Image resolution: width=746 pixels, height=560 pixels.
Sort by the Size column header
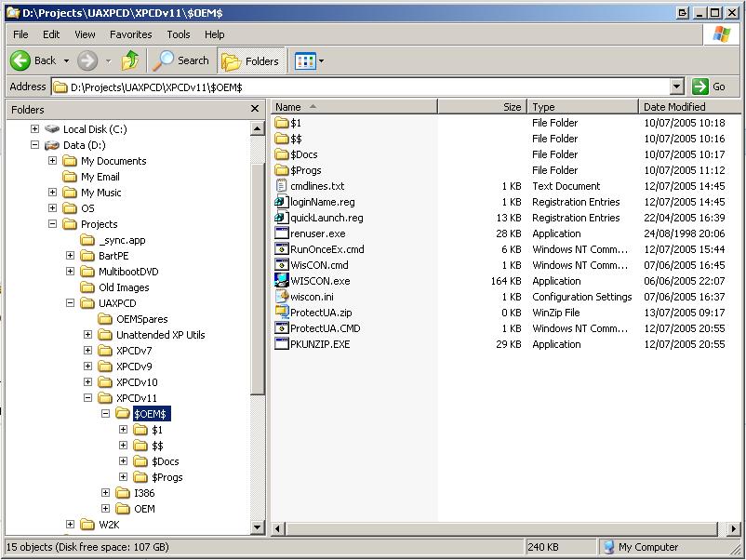482,107
